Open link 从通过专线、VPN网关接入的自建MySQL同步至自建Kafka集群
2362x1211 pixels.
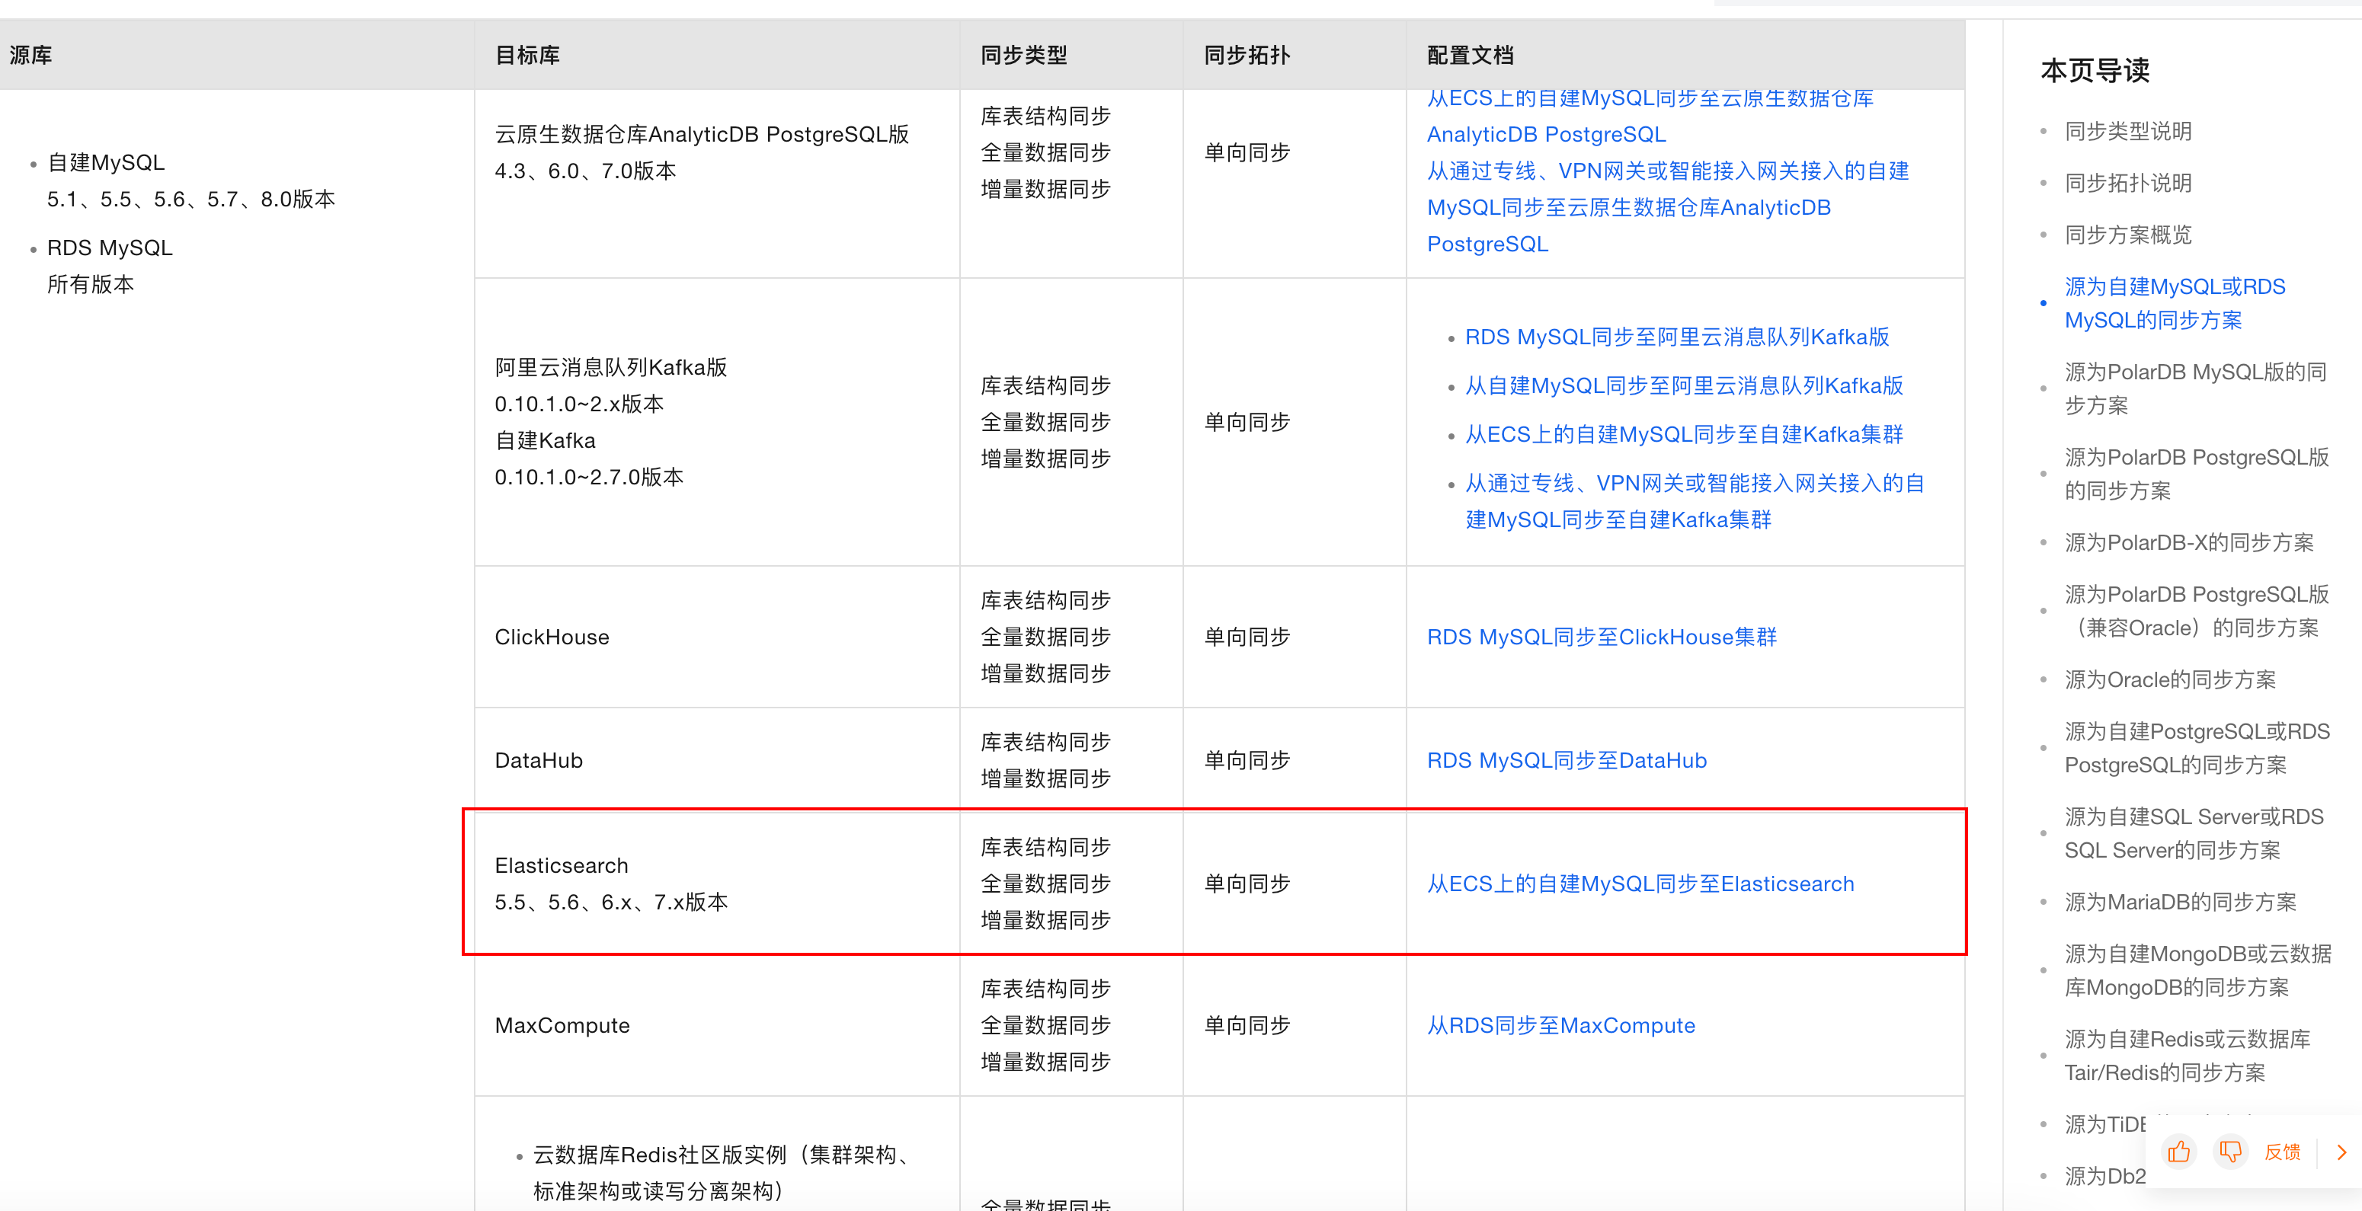[x=1695, y=501]
